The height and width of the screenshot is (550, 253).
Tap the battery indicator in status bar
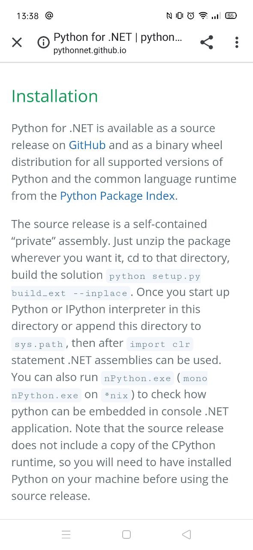pyautogui.click(x=231, y=16)
